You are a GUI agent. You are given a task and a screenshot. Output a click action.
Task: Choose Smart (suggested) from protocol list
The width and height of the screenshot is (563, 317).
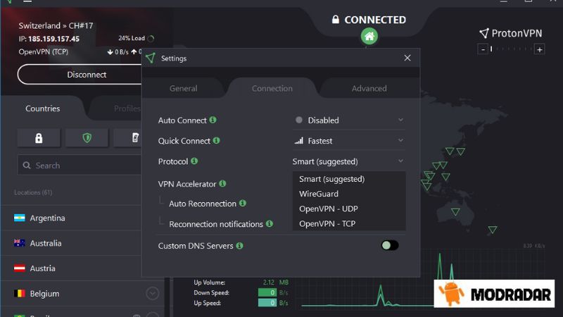coord(349,179)
